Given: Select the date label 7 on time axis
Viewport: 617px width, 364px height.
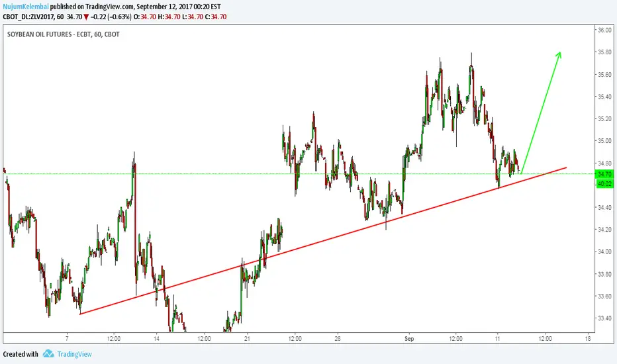Looking at the screenshot, I should 67,338.
